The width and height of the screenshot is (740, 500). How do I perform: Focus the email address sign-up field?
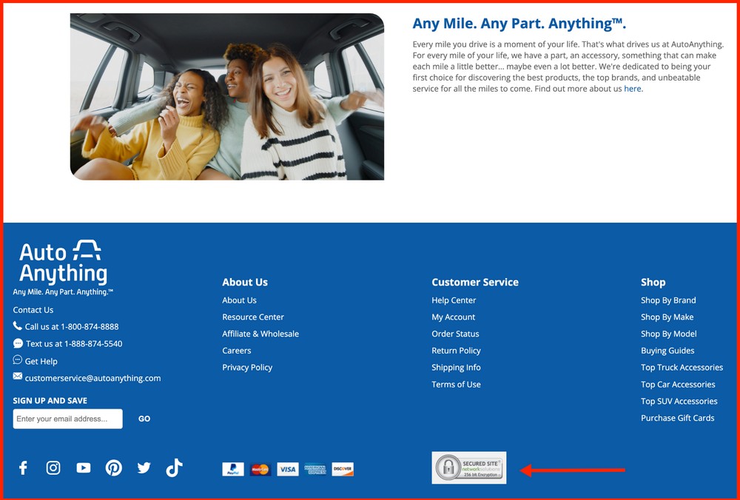pyautogui.click(x=67, y=419)
